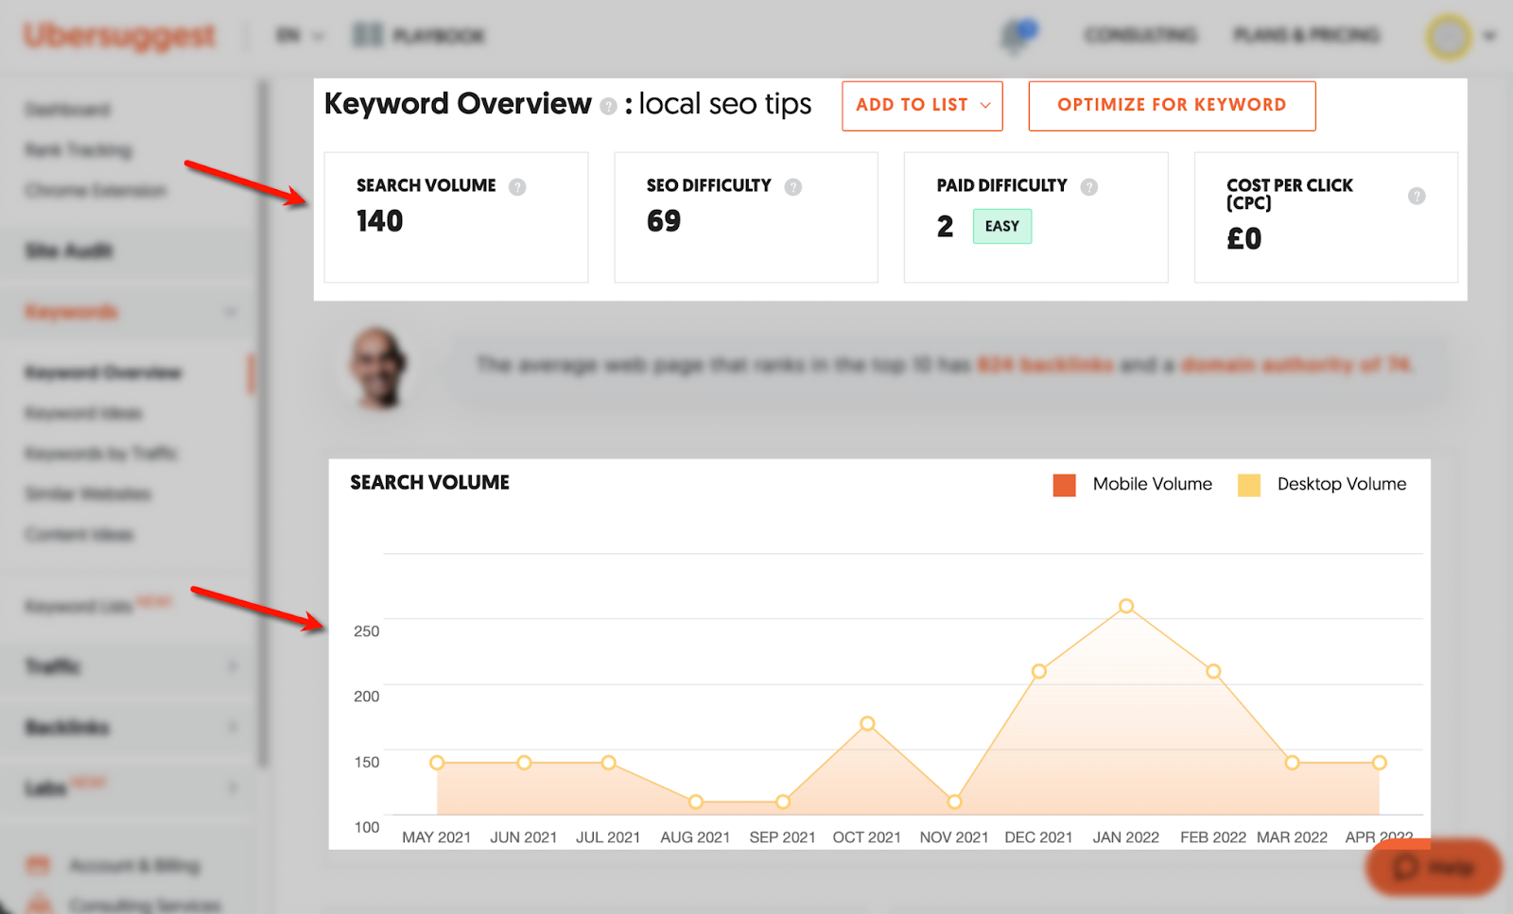The width and height of the screenshot is (1513, 914).
Task: Open Keyword Ideas in the sidebar
Action: (x=83, y=413)
